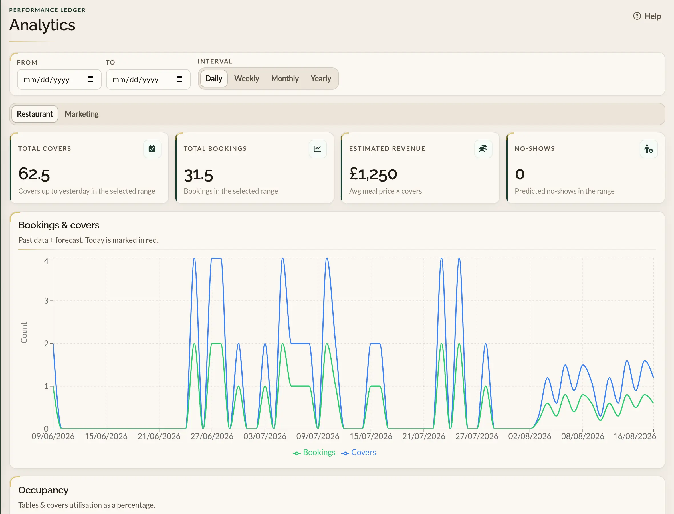Viewport: 674px width, 514px height.
Task: Click the Total Covers calendar-check icon
Action: [x=152, y=149]
